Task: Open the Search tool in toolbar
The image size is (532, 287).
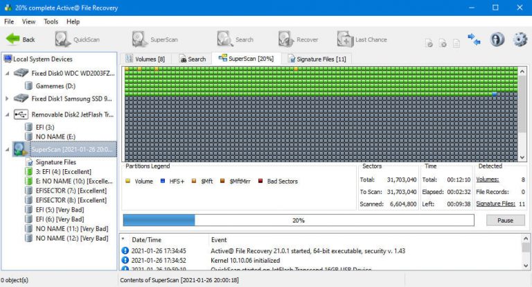Action: [x=225, y=40]
